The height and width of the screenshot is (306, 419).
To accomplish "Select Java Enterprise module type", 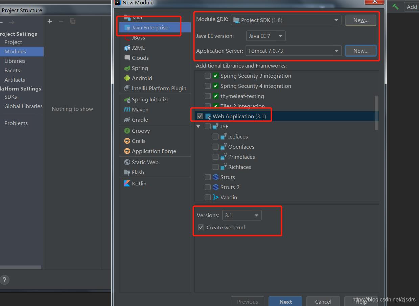I will tap(155, 28).
